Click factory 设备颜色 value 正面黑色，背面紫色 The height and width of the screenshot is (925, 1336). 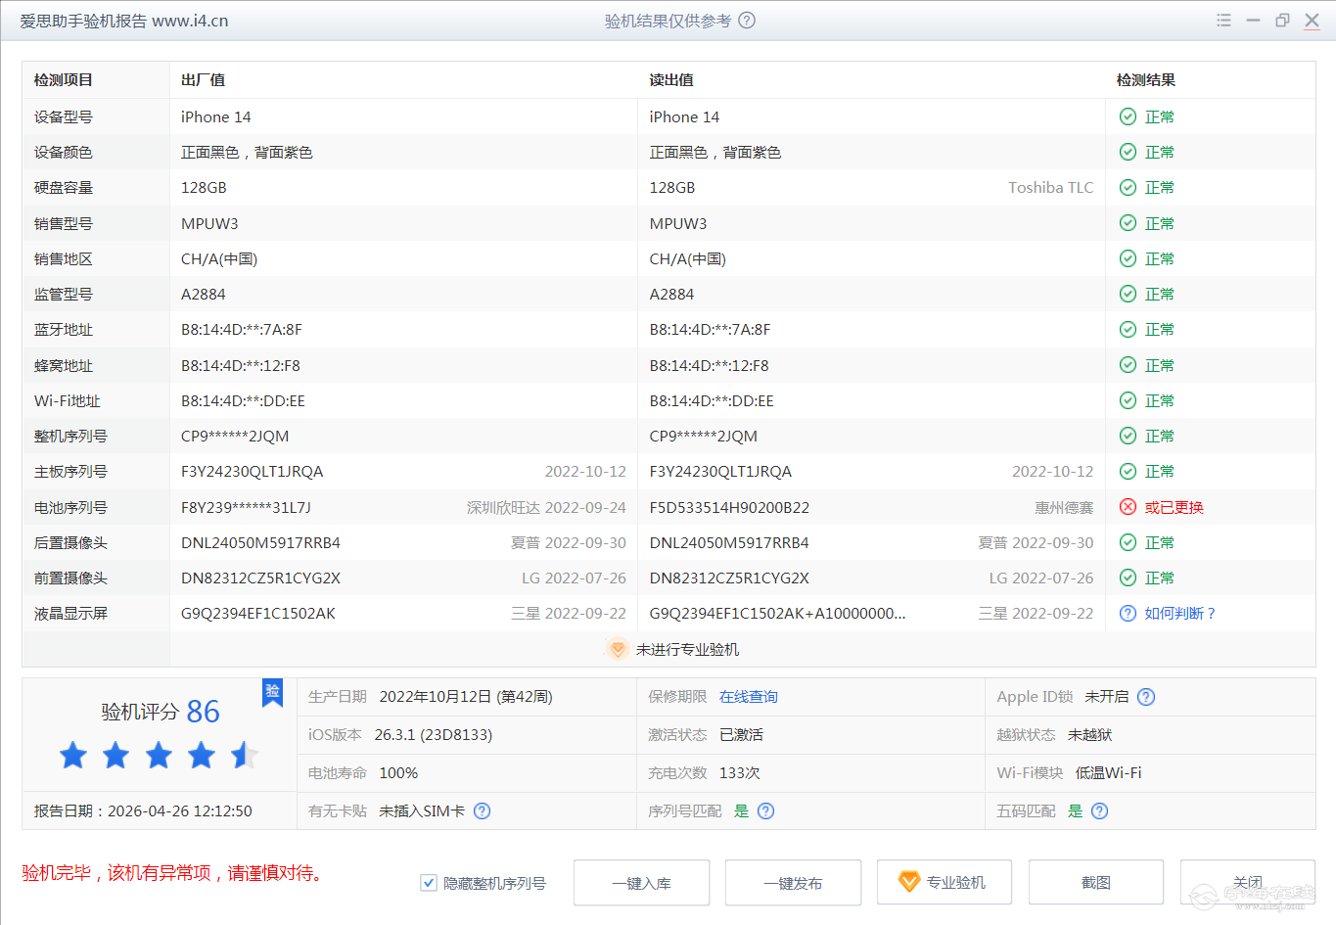click(247, 153)
